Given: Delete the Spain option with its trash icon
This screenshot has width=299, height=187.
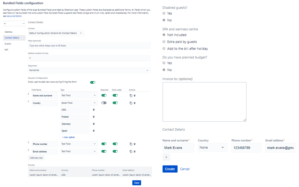Looking at the screenshot, I should (x=94, y=131).
